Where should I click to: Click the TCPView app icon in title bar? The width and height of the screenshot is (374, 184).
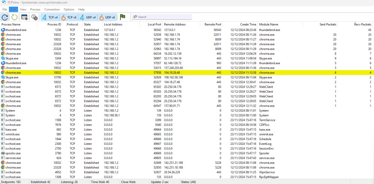[x=4, y=2]
